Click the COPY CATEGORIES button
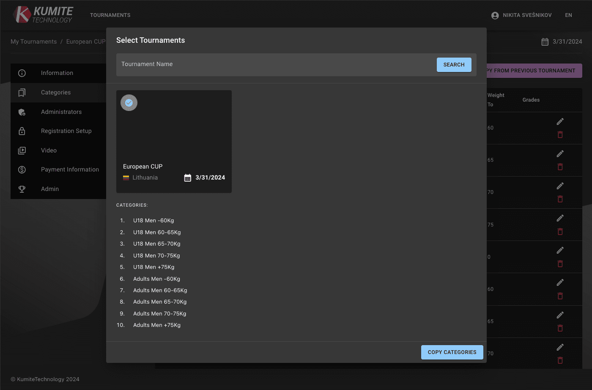 click(x=452, y=352)
